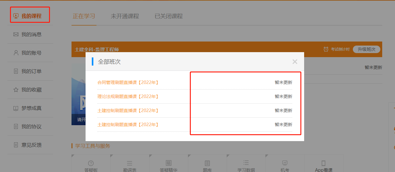Open 合同管理刷题直播课【2022年】 course link

[x=128, y=82]
